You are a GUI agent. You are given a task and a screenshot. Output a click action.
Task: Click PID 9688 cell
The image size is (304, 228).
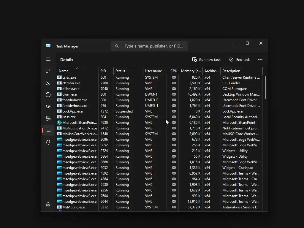[104, 162]
